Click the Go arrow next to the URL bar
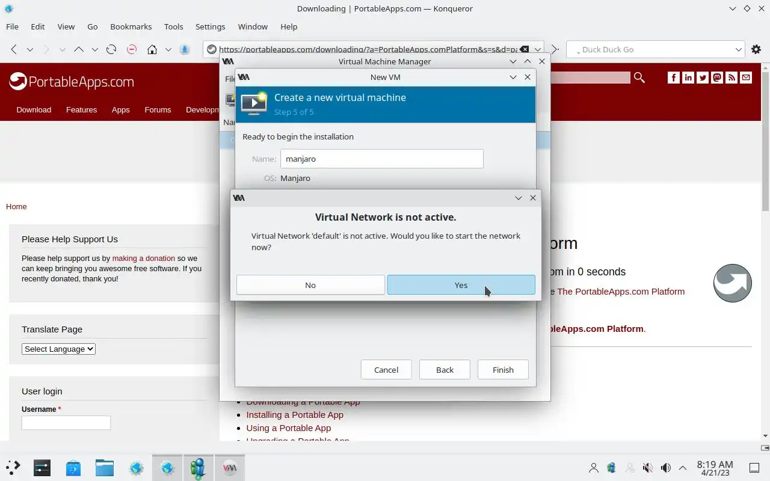The width and height of the screenshot is (770, 481). click(x=555, y=49)
